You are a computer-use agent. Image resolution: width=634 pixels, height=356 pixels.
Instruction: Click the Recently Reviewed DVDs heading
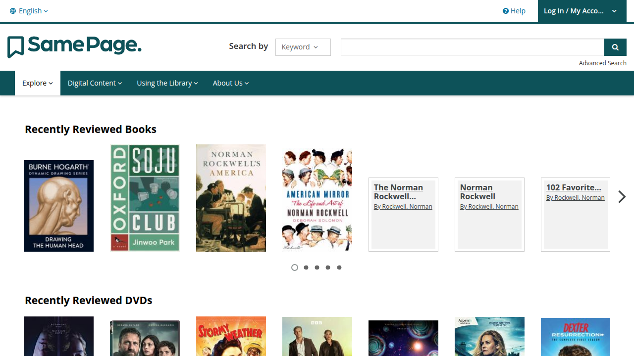(x=89, y=301)
